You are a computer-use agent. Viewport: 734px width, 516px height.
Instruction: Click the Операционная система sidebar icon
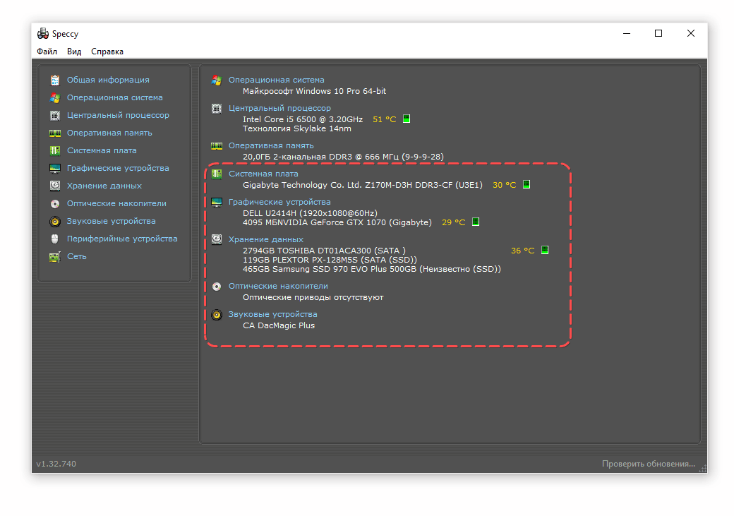[54, 98]
